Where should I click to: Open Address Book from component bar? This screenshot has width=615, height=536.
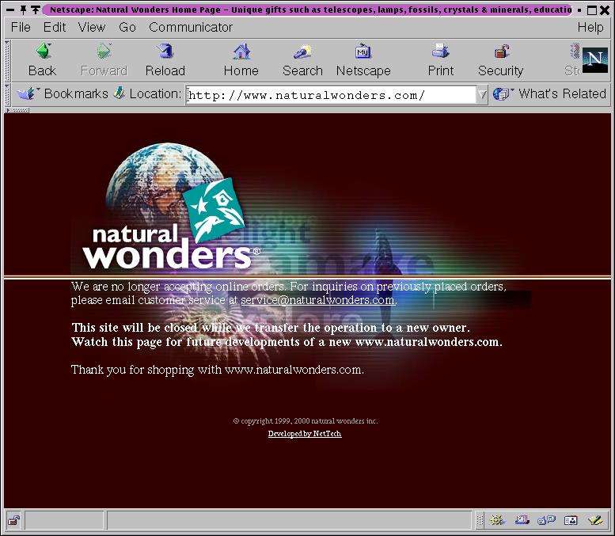(571, 520)
